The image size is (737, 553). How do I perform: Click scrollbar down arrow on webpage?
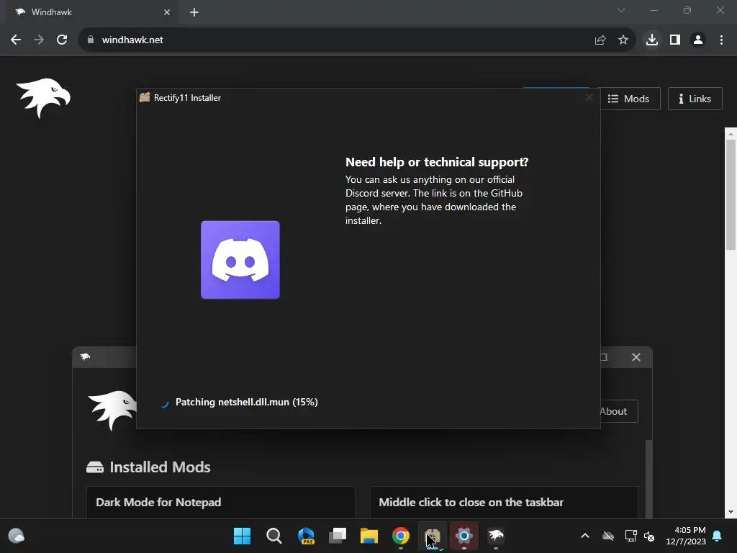(x=731, y=512)
